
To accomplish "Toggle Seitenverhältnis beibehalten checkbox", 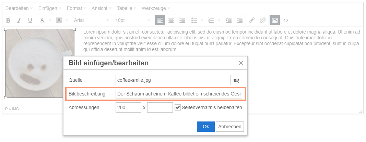I will point(178,107).
